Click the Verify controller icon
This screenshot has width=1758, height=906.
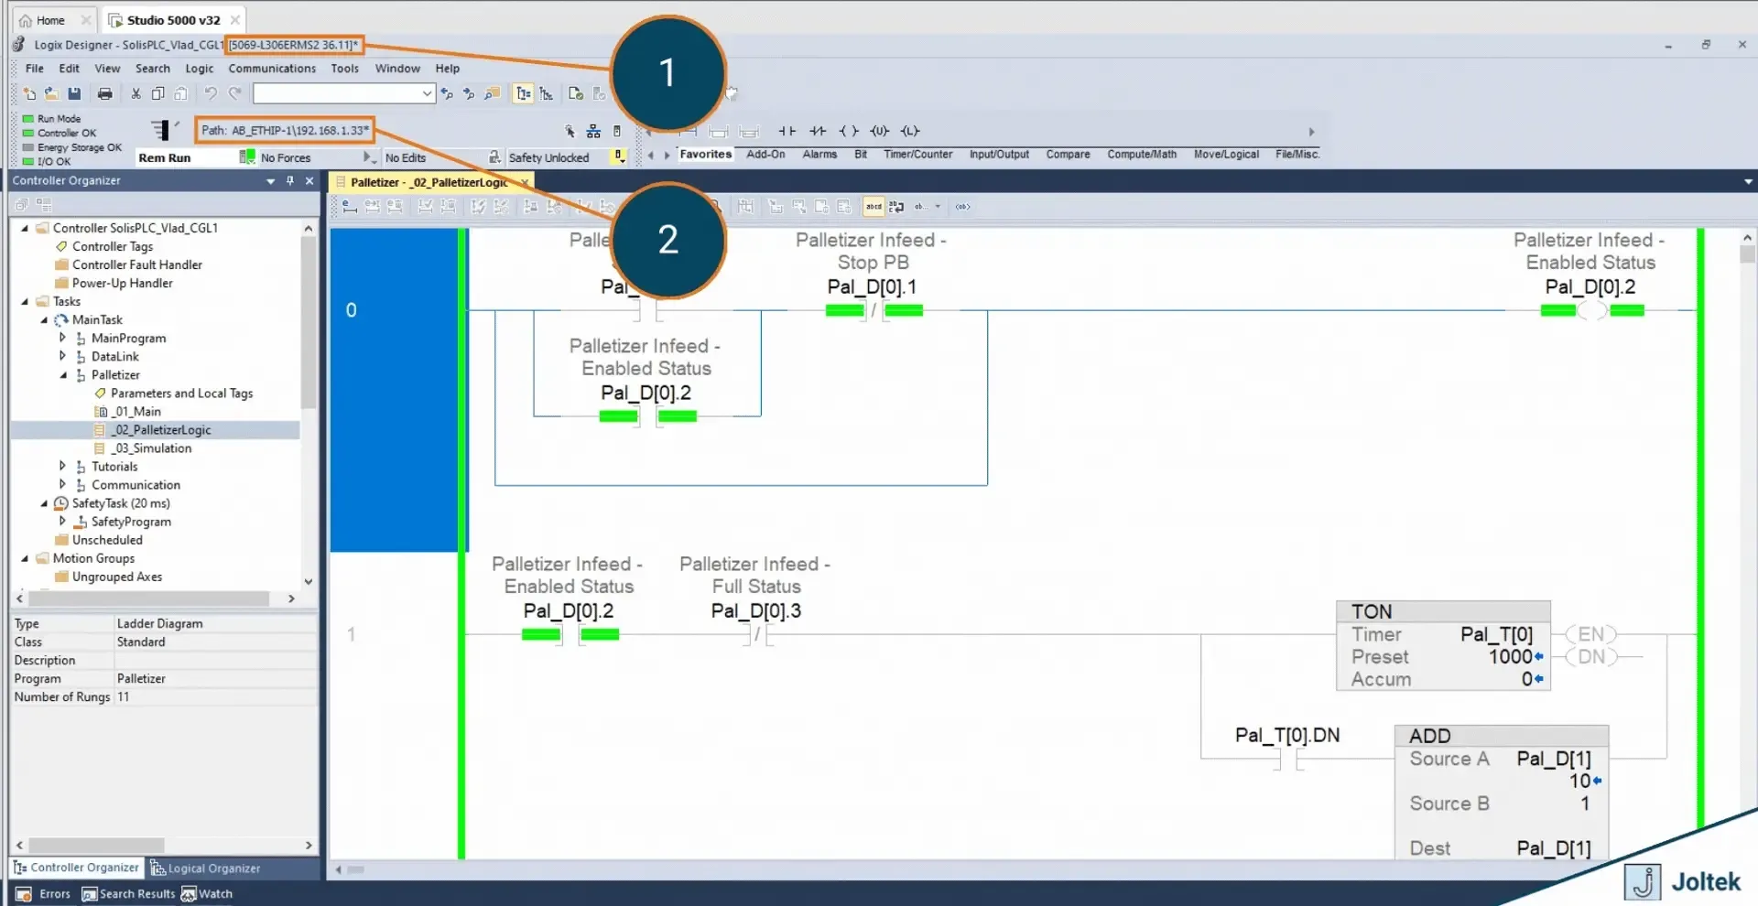coord(576,93)
